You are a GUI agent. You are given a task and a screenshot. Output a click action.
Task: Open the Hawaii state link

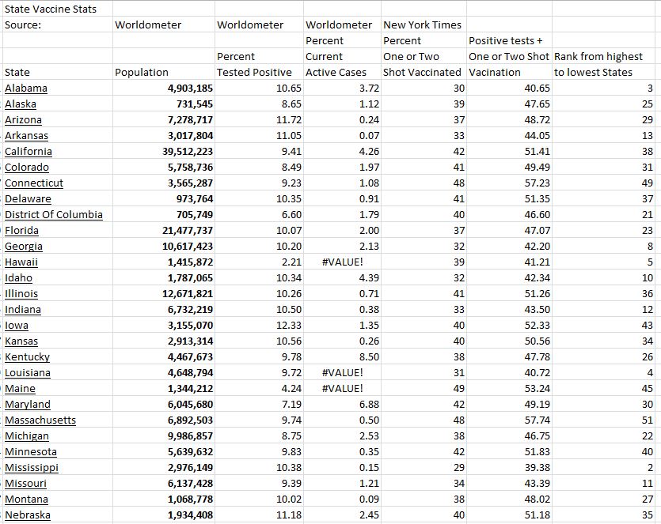(x=21, y=262)
